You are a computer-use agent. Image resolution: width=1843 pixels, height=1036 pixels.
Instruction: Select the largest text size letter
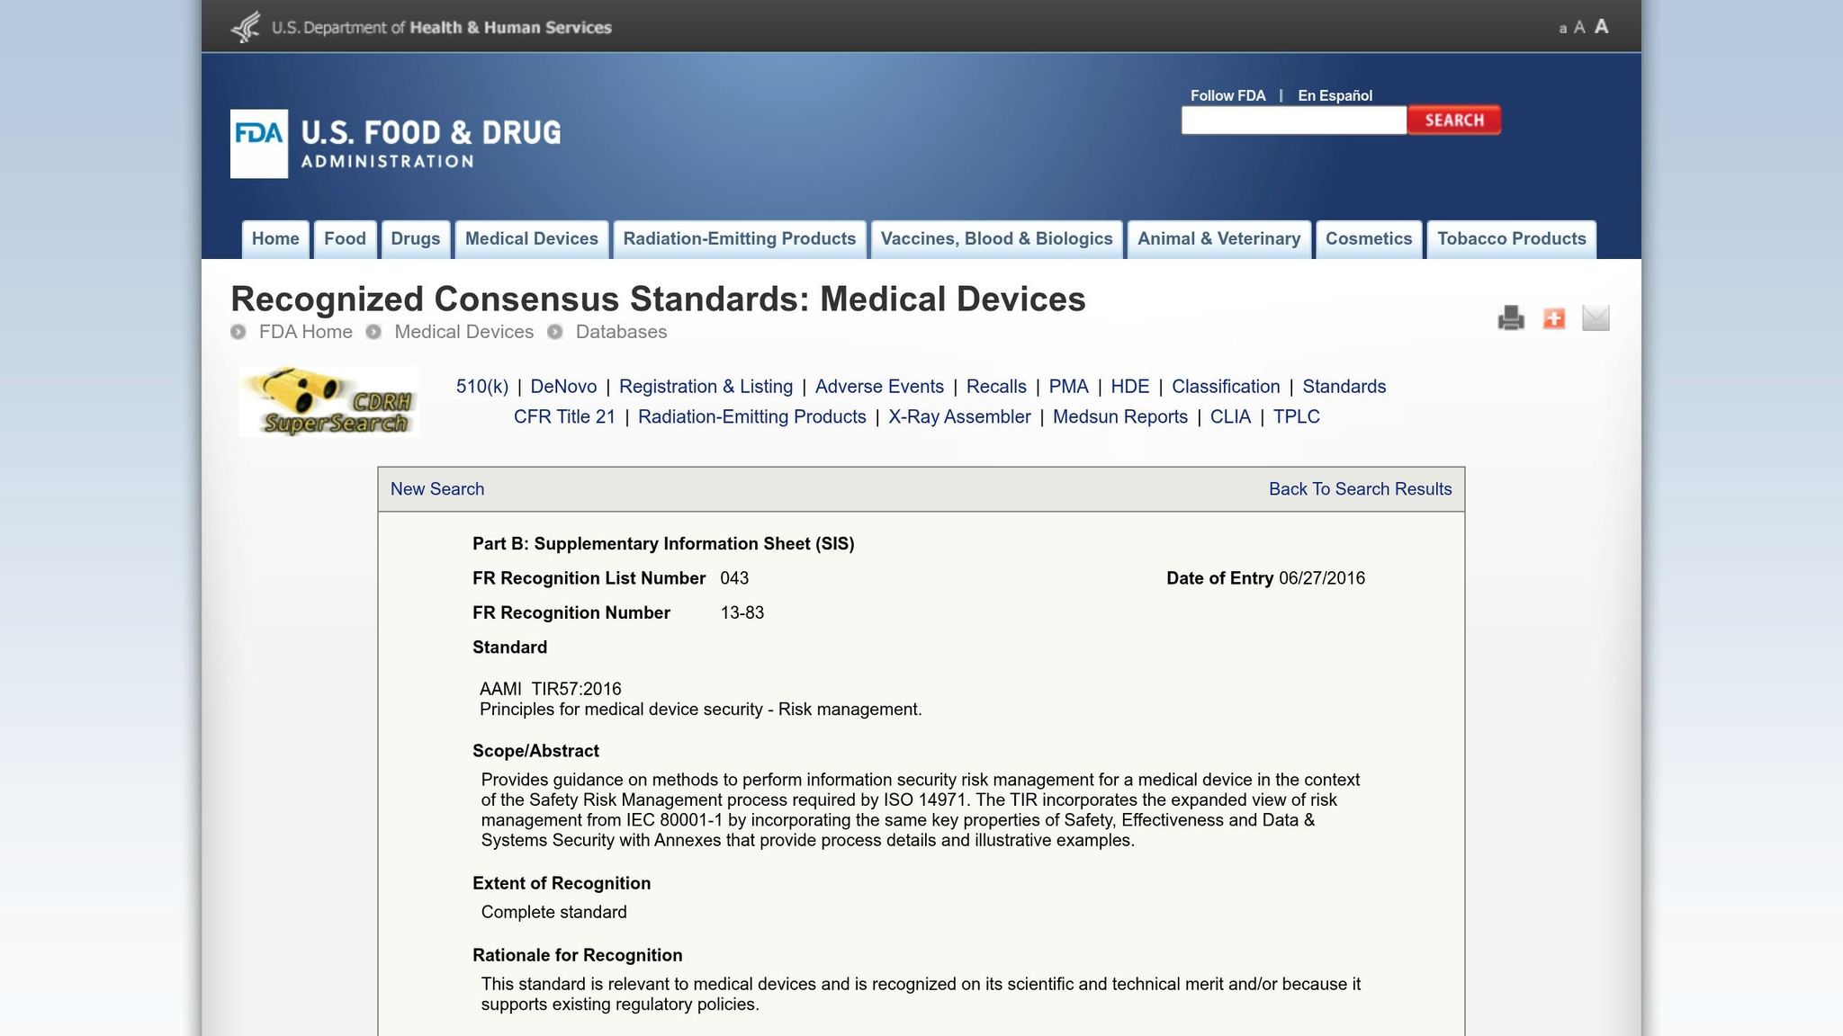coord(1602,26)
